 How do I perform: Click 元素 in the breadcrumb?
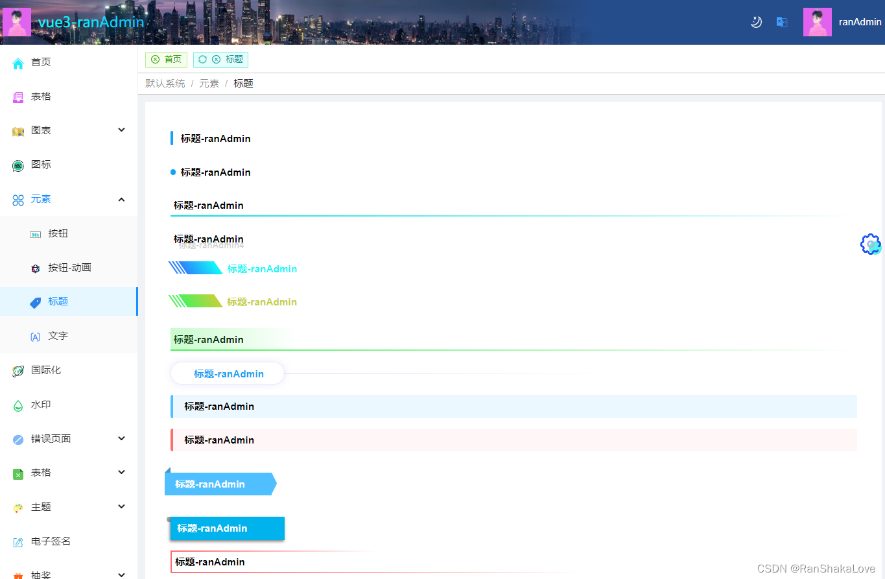209,84
